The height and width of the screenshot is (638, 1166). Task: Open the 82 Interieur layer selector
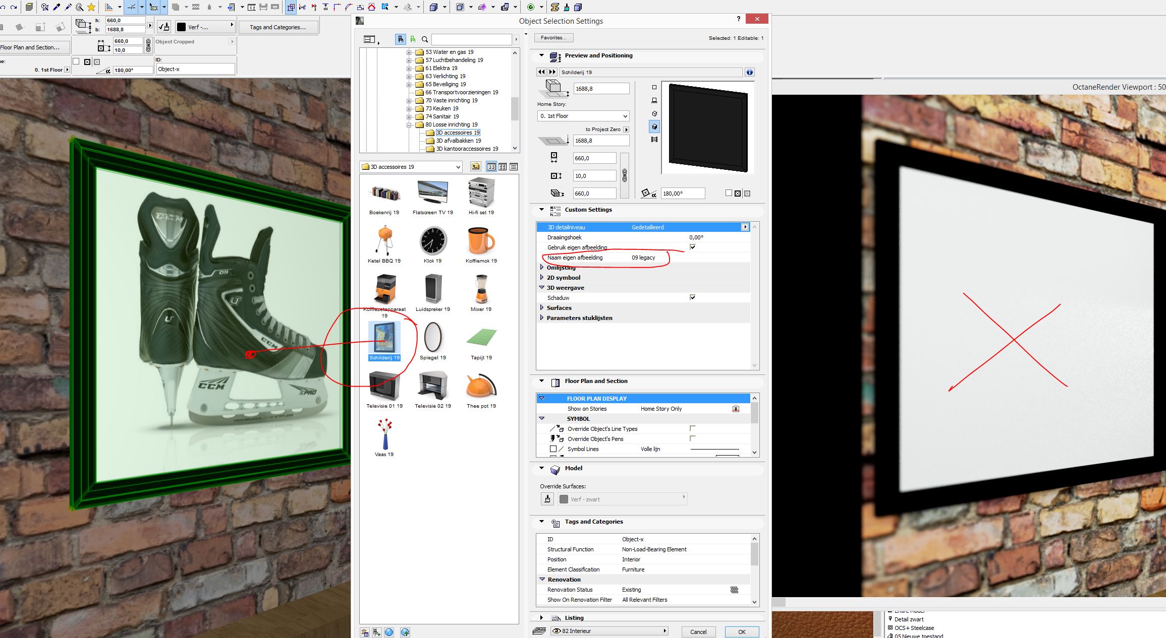tap(609, 631)
